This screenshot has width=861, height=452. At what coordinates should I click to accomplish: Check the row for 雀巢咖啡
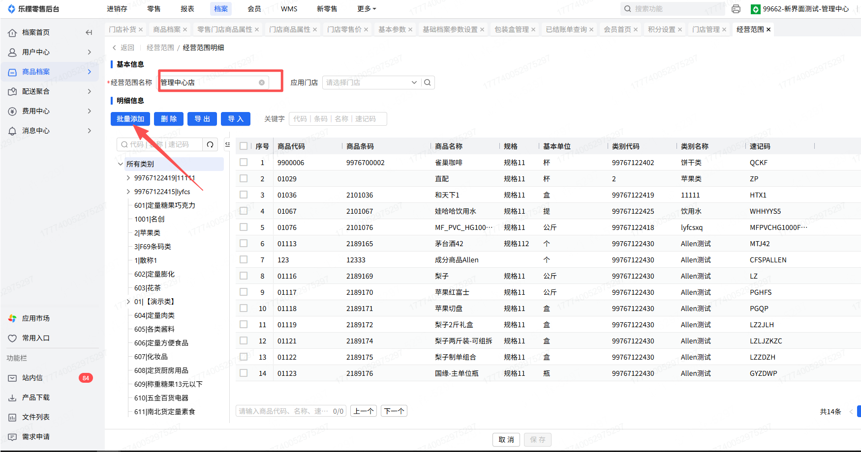point(244,163)
